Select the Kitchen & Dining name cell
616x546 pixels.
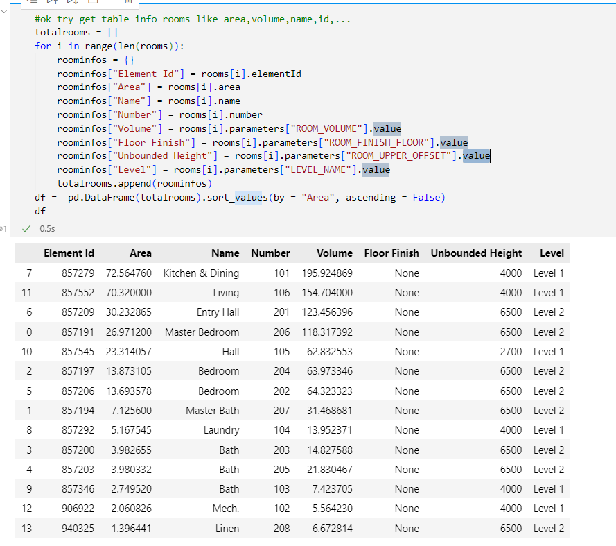(x=201, y=273)
